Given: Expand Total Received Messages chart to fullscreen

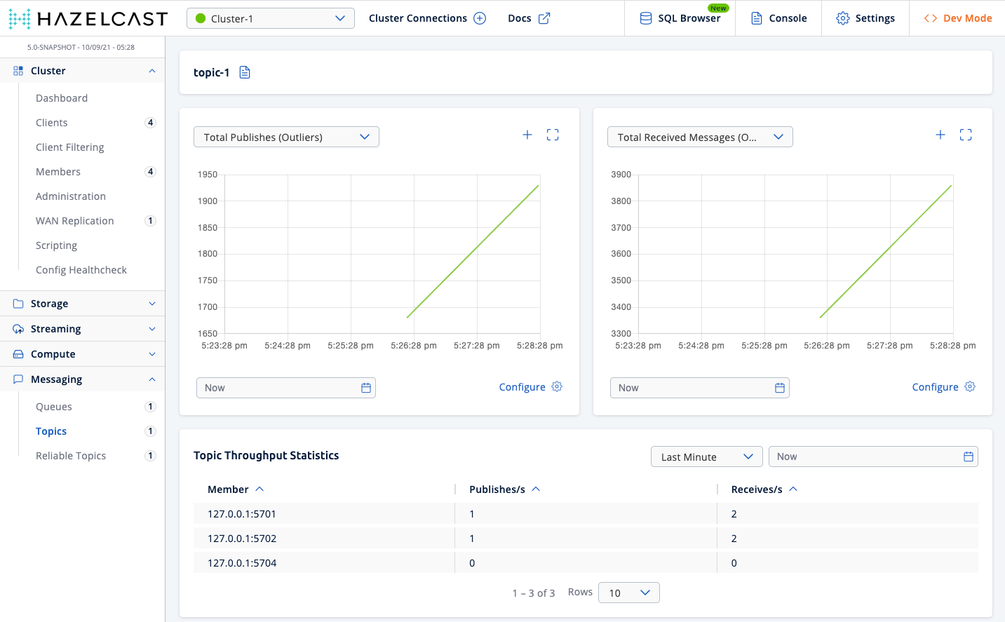Looking at the screenshot, I should [x=966, y=134].
